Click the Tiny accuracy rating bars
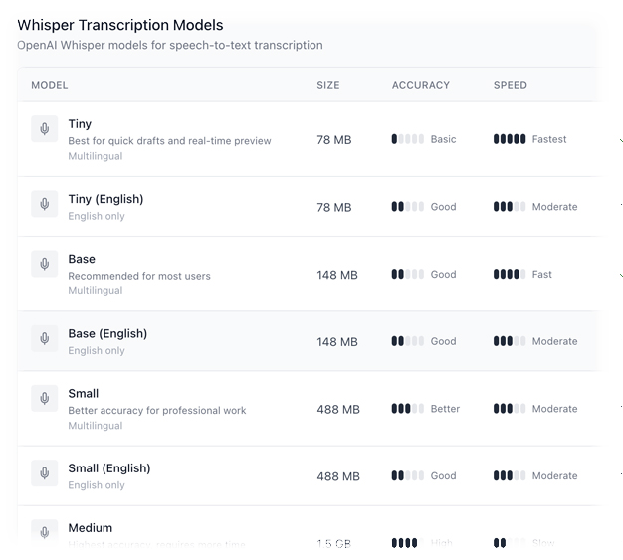 coord(408,140)
